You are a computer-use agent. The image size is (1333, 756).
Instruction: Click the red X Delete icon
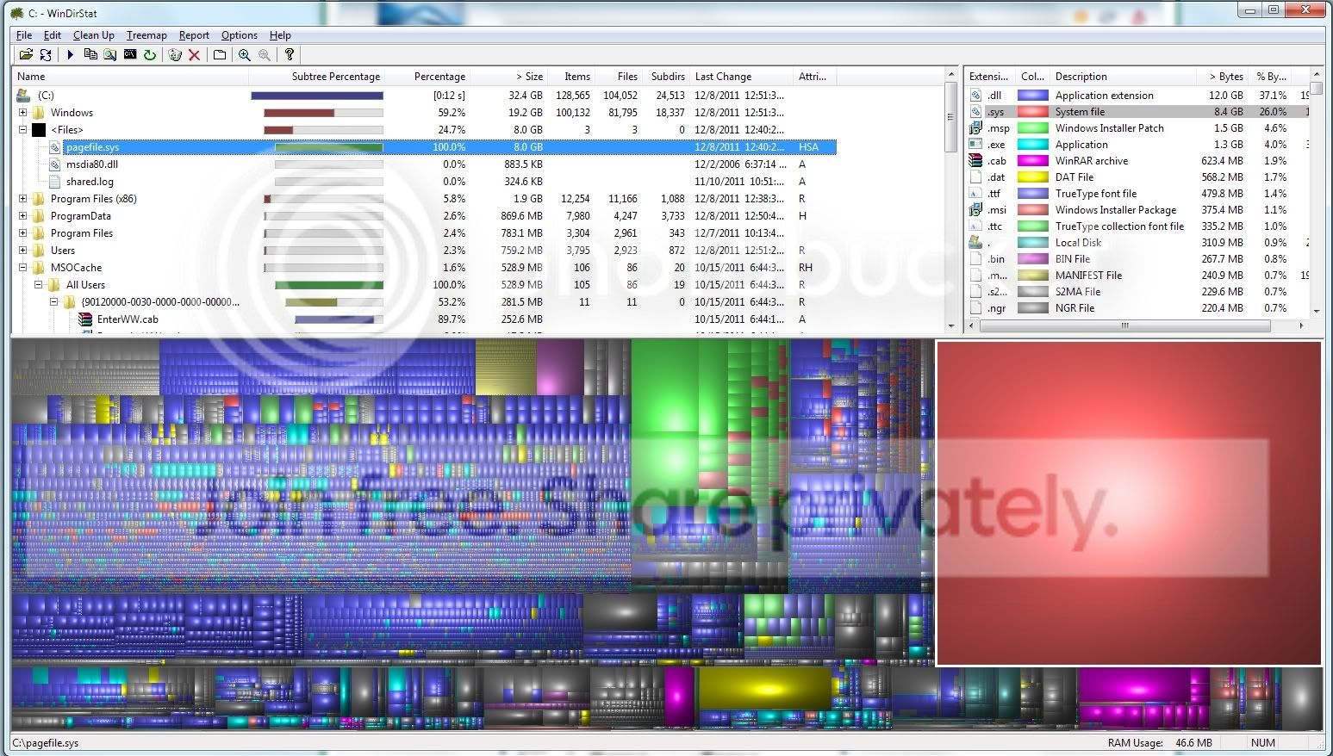[x=195, y=54]
